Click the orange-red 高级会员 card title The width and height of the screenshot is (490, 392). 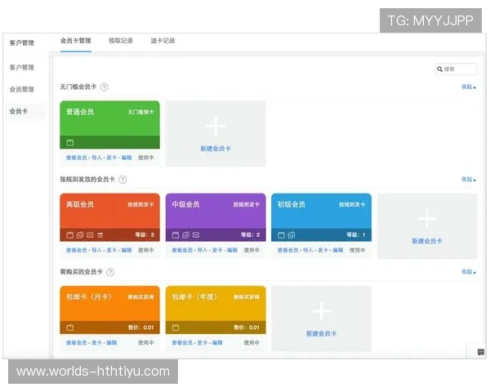pyautogui.click(x=80, y=204)
